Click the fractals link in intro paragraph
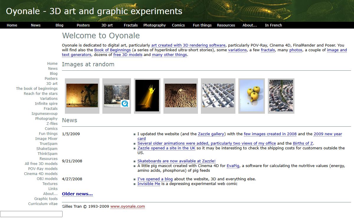354x218 pixels. (x=268, y=50)
